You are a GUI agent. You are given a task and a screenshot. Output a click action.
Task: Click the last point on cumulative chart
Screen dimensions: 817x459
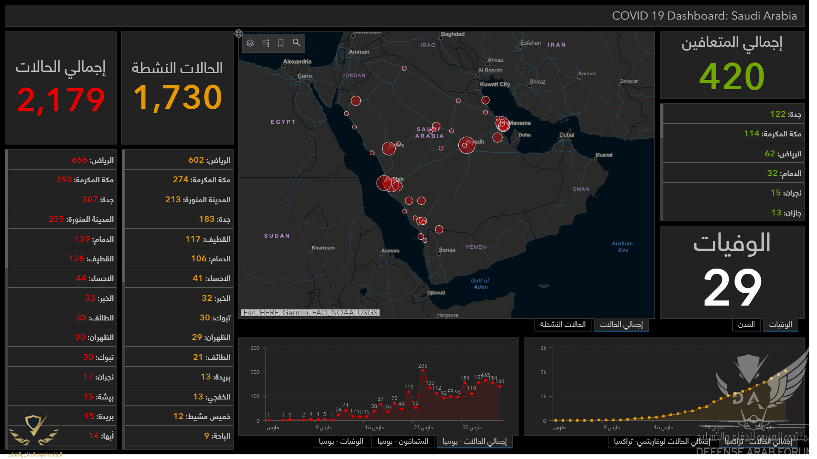pos(786,371)
